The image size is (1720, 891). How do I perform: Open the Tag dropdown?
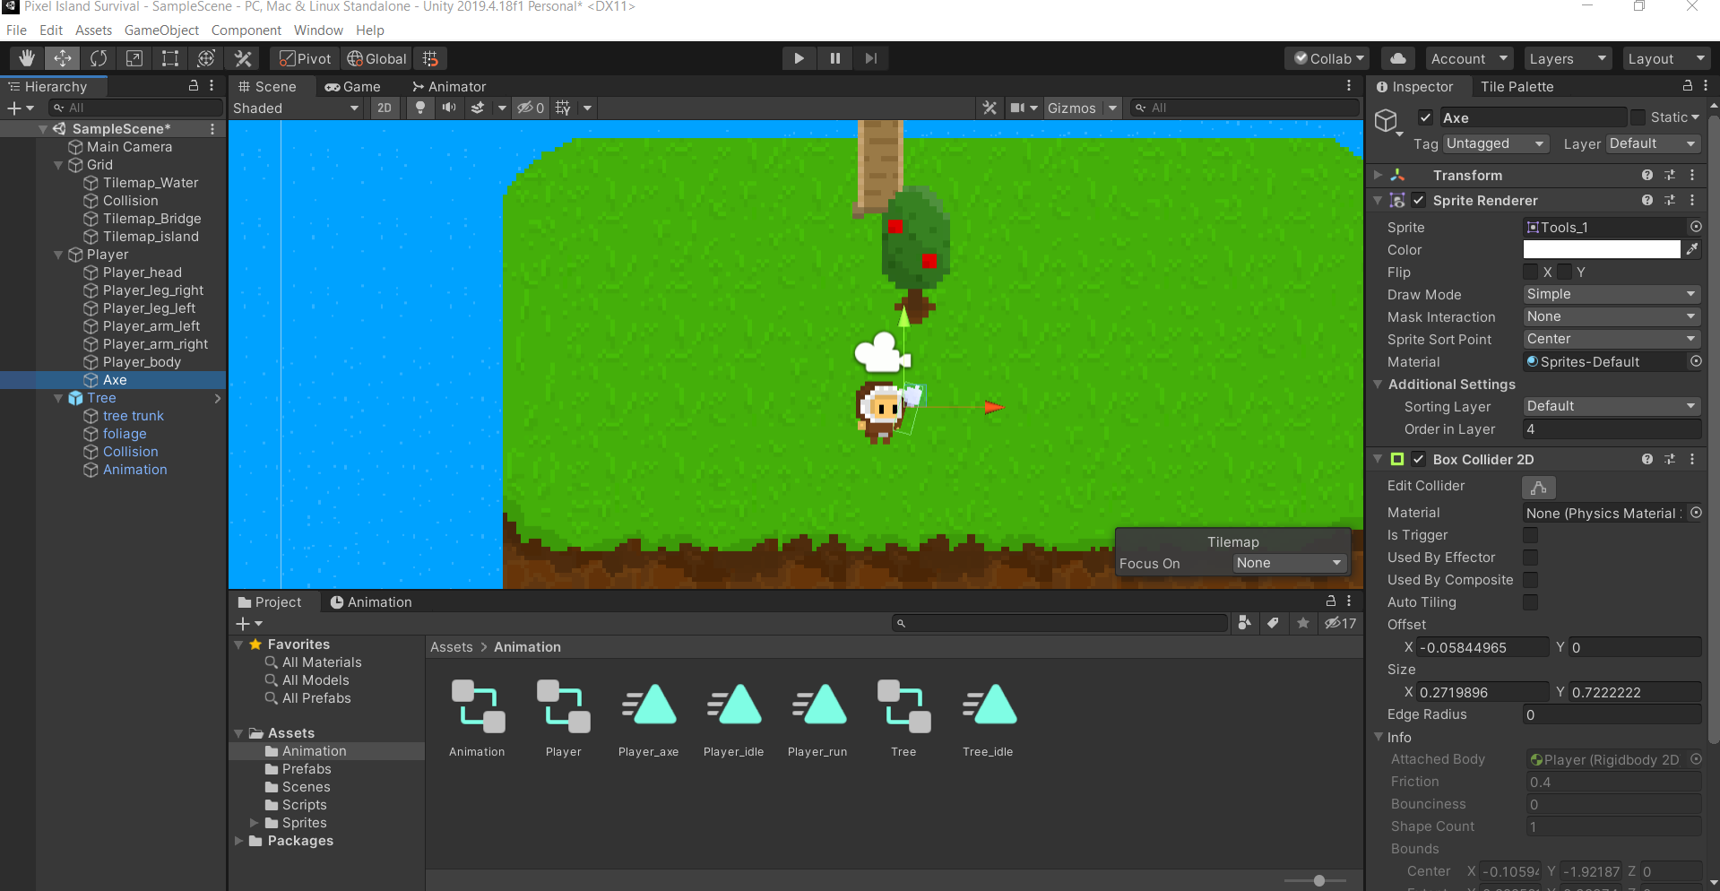[1496, 143]
